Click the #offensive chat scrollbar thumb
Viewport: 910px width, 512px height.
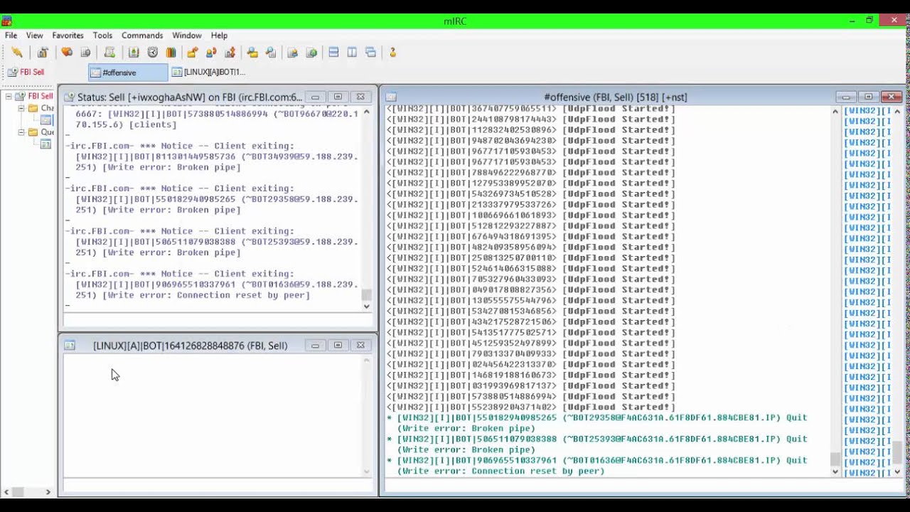[835, 459]
